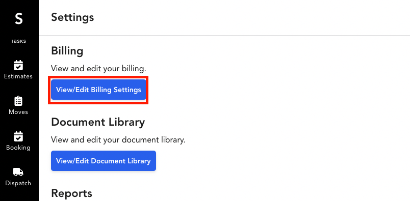The image size is (410, 201).
Task: Click the divider line under the Settings header
Action: 224,35
